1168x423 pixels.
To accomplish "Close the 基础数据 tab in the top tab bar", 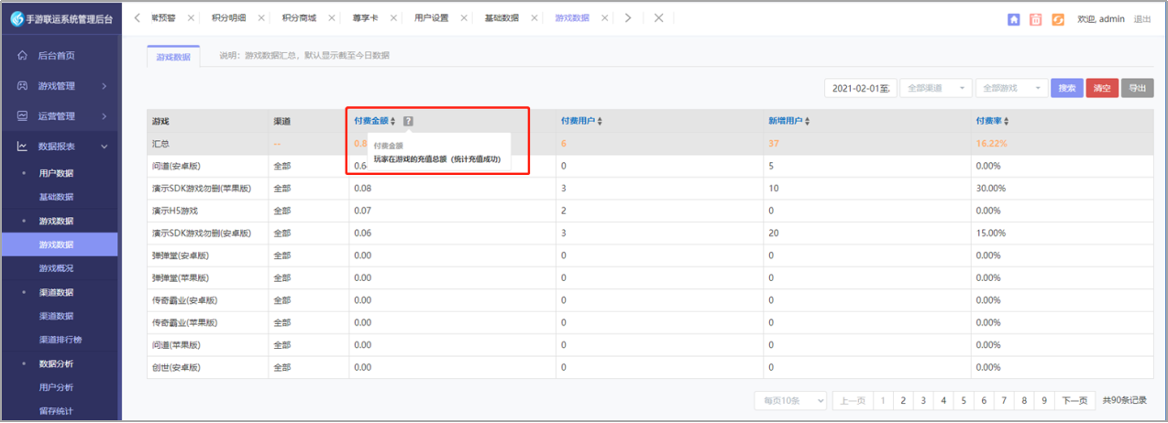I will coord(534,17).
